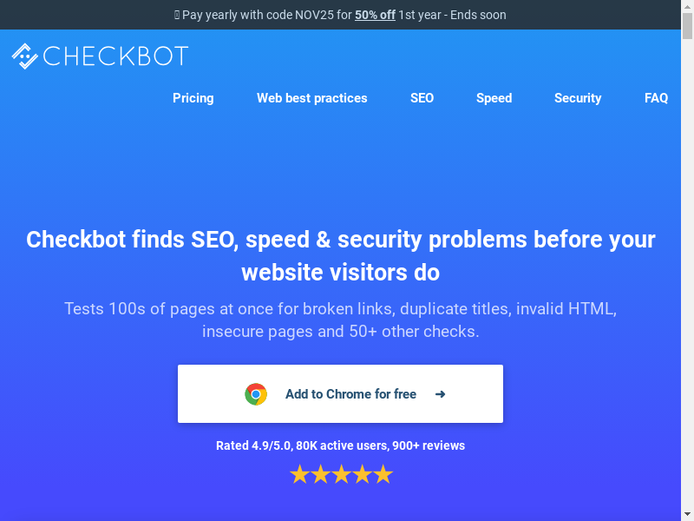Click the Chrome browser icon
This screenshot has width=694, height=521.
point(256,394)
